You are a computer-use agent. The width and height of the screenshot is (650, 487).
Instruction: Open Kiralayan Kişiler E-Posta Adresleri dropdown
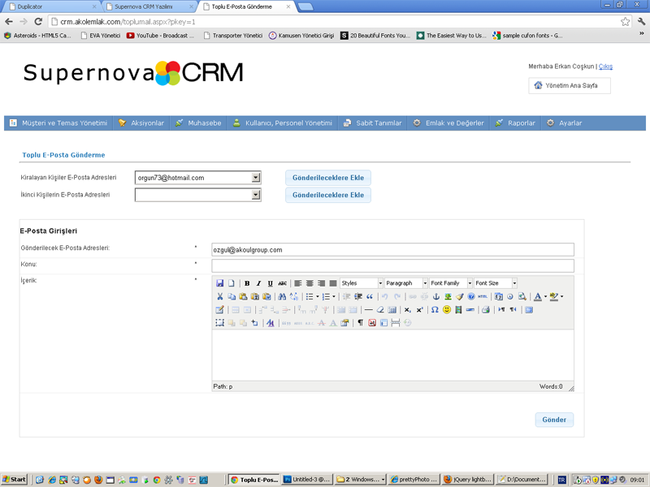pyautogui.click(x=197, y=178)
